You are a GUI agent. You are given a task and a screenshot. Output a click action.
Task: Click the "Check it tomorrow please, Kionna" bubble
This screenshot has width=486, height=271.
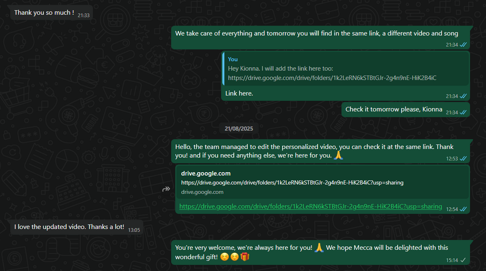coord(394,109)
